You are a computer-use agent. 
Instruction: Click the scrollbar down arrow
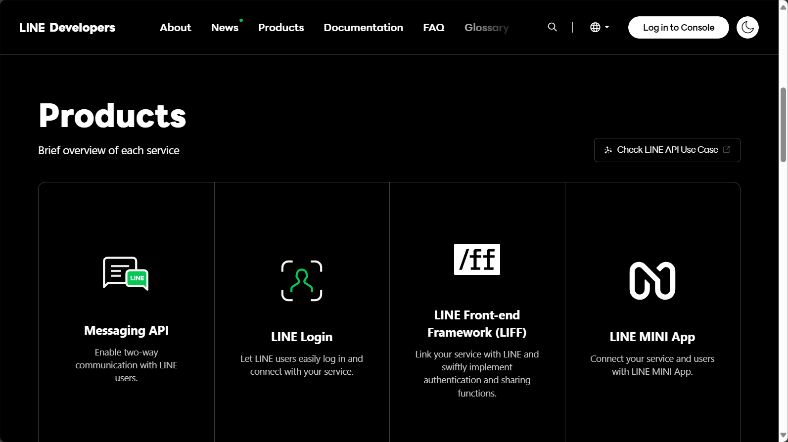click(784, 436)
